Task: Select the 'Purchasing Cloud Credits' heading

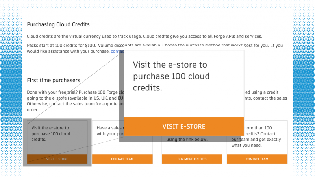Action: coord(58,24)
